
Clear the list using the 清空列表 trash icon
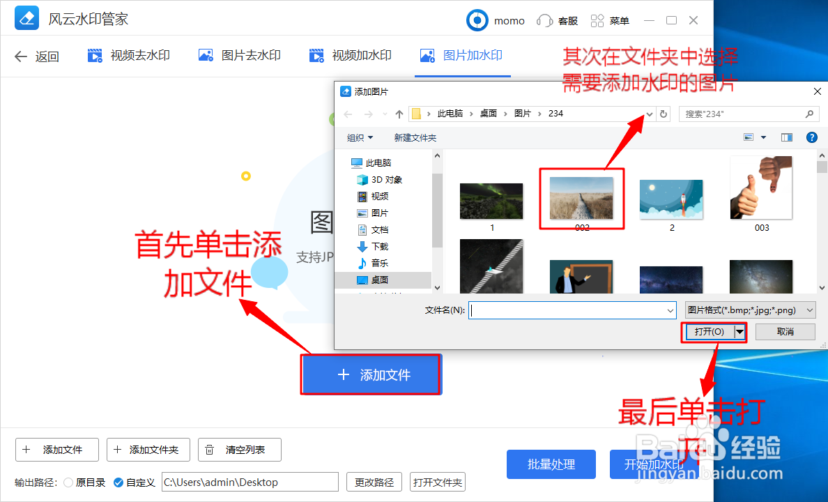pyautogui.click(x=209, y=450)
